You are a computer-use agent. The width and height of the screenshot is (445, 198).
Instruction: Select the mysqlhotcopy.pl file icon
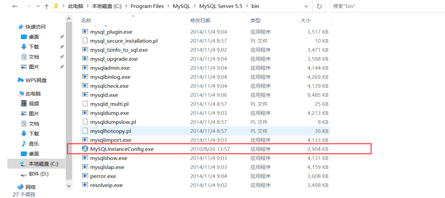tap(85, 131)
